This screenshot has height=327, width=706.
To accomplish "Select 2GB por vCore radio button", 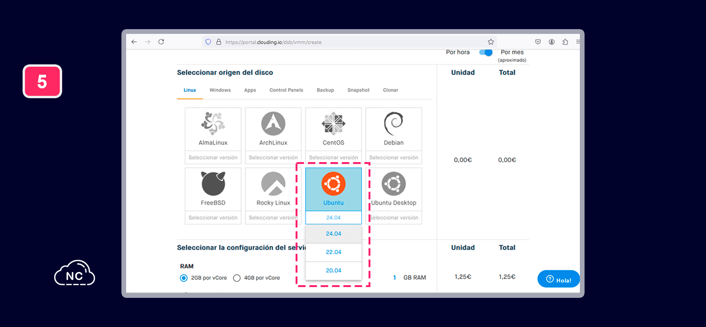I will [x=184, y=278].
